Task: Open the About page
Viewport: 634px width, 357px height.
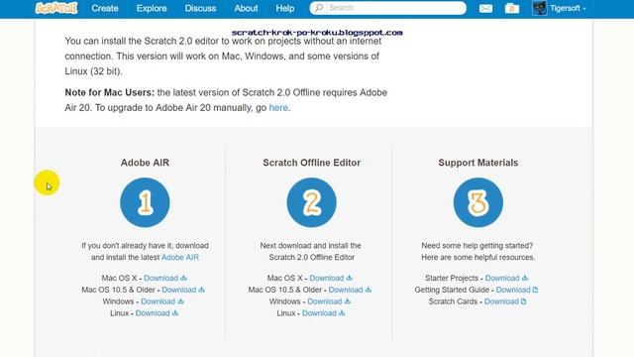Action: [x=246, y=8]
